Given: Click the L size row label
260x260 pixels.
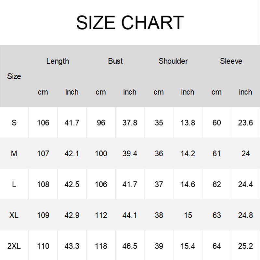Looking at the screenshot, I should pos(14,184).
